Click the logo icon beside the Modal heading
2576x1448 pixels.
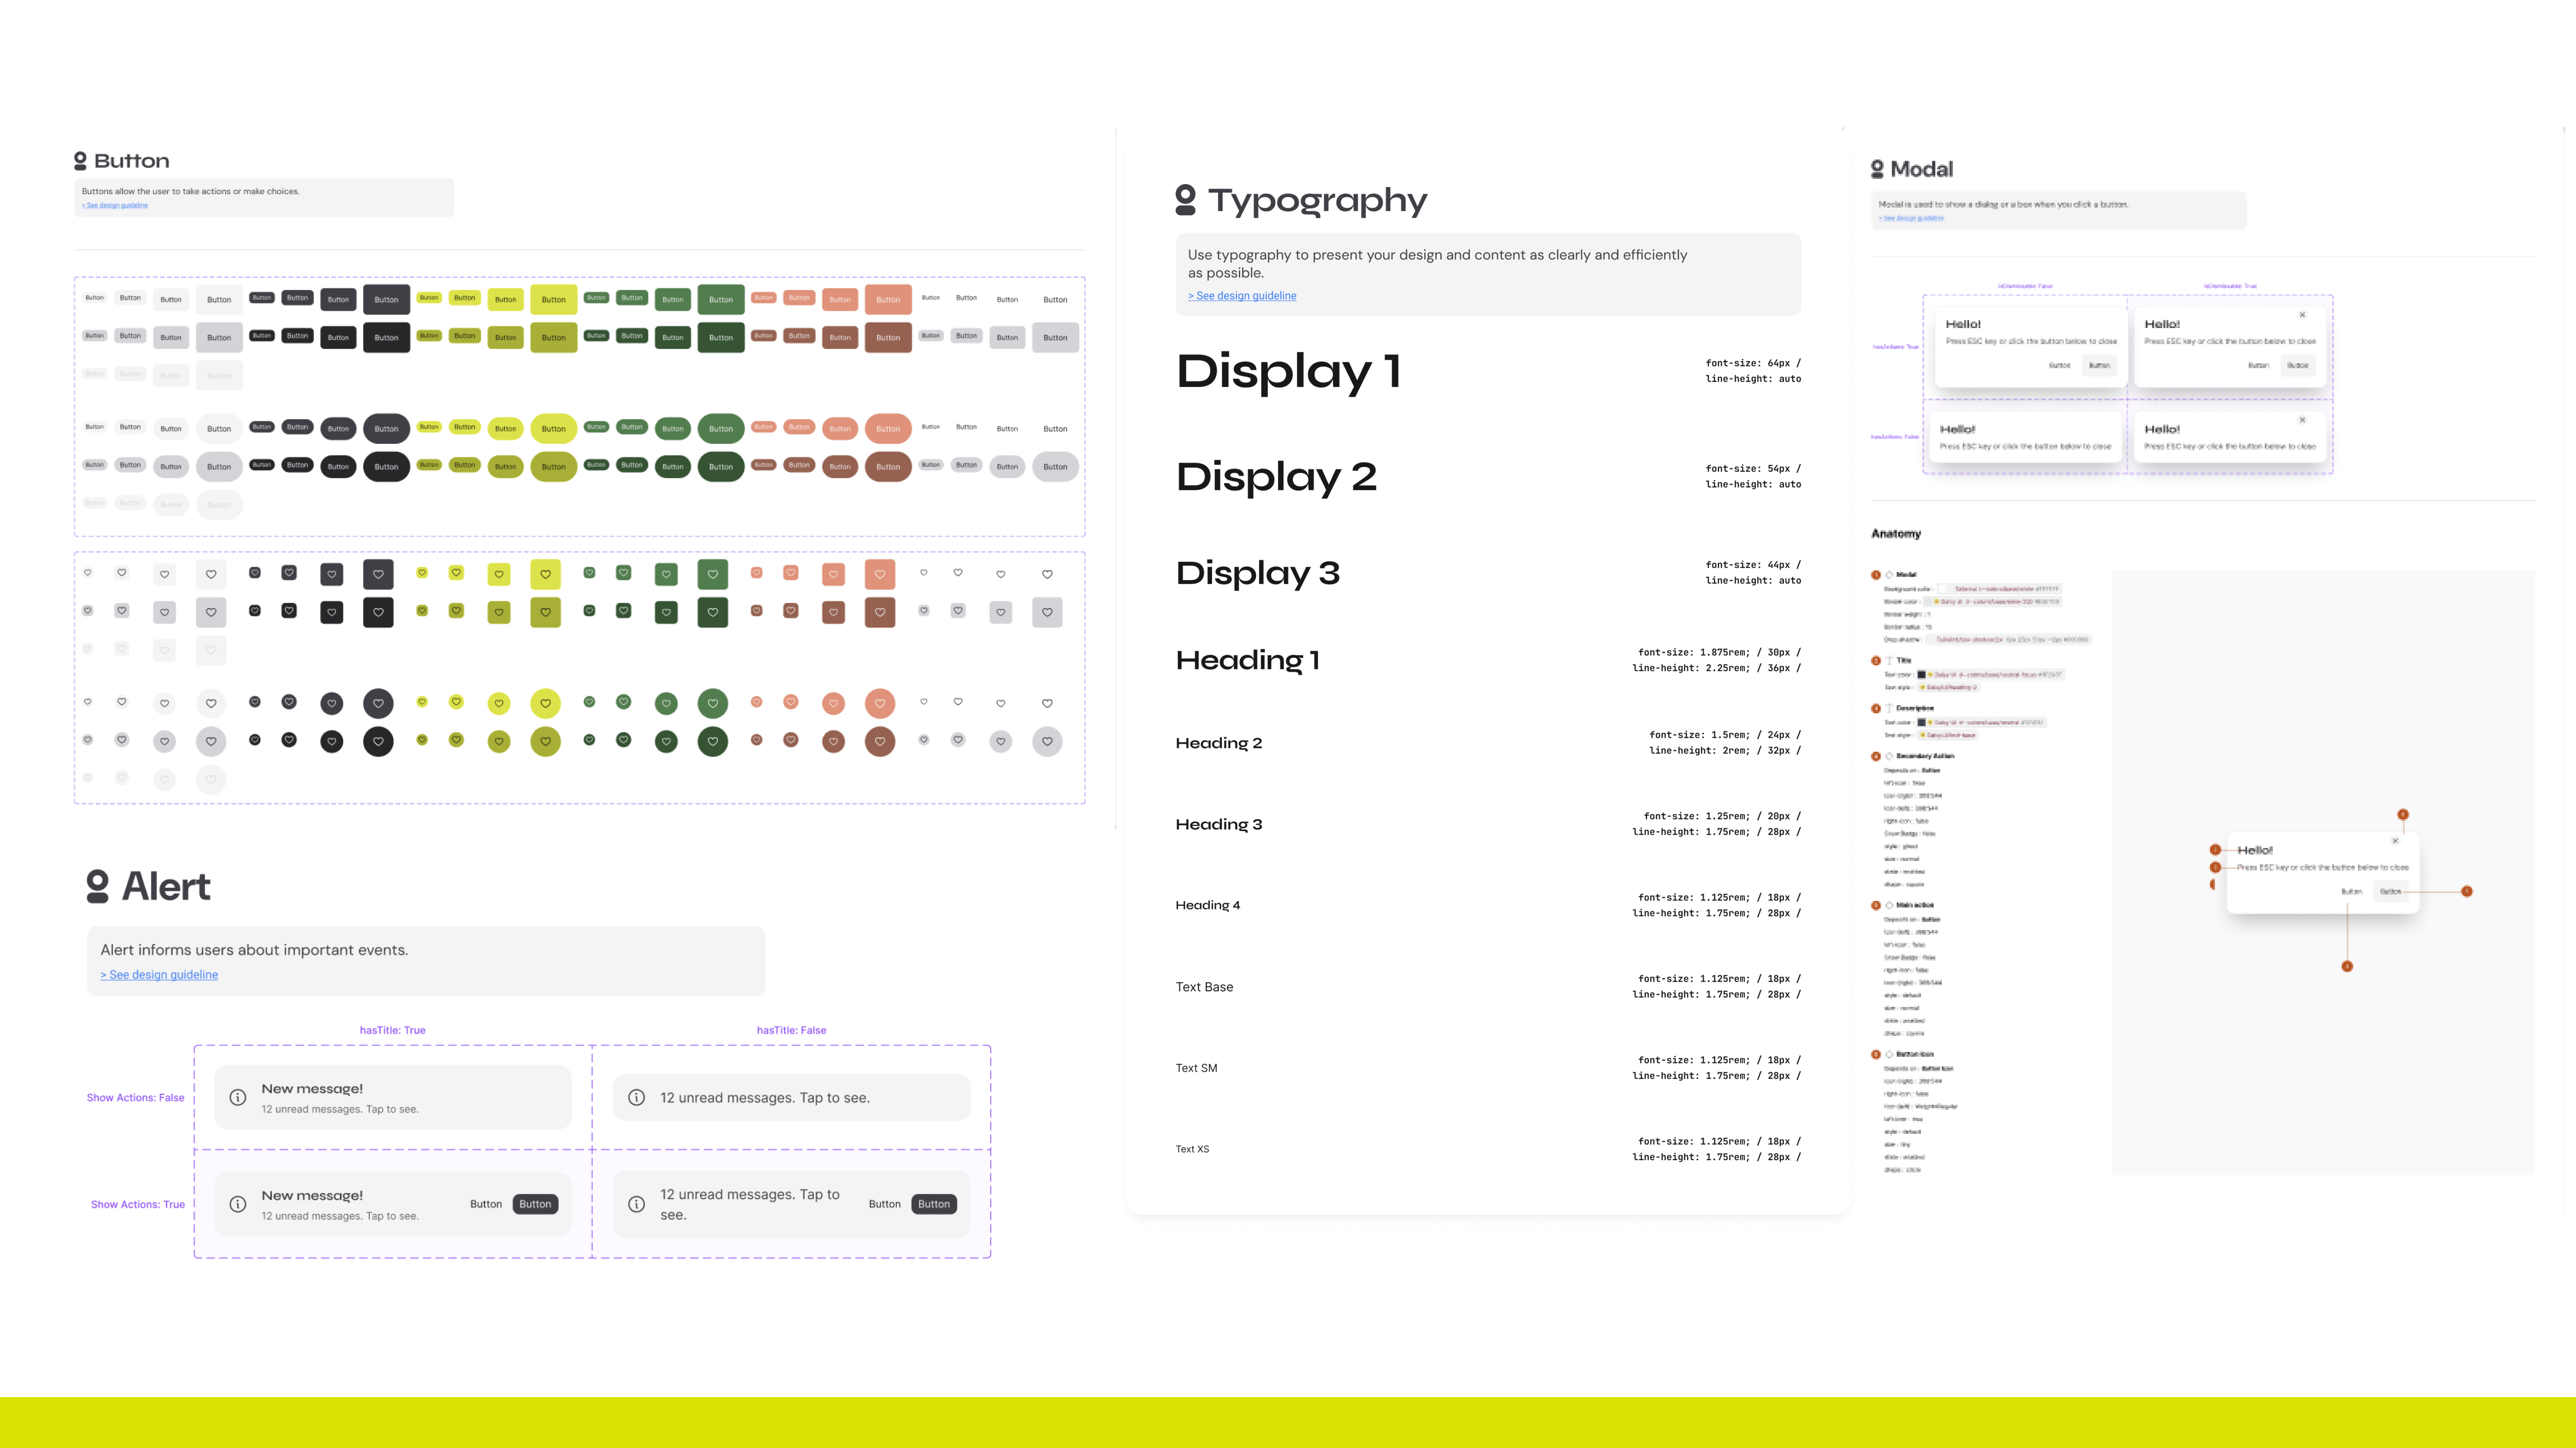click(x=1877, y=169)
